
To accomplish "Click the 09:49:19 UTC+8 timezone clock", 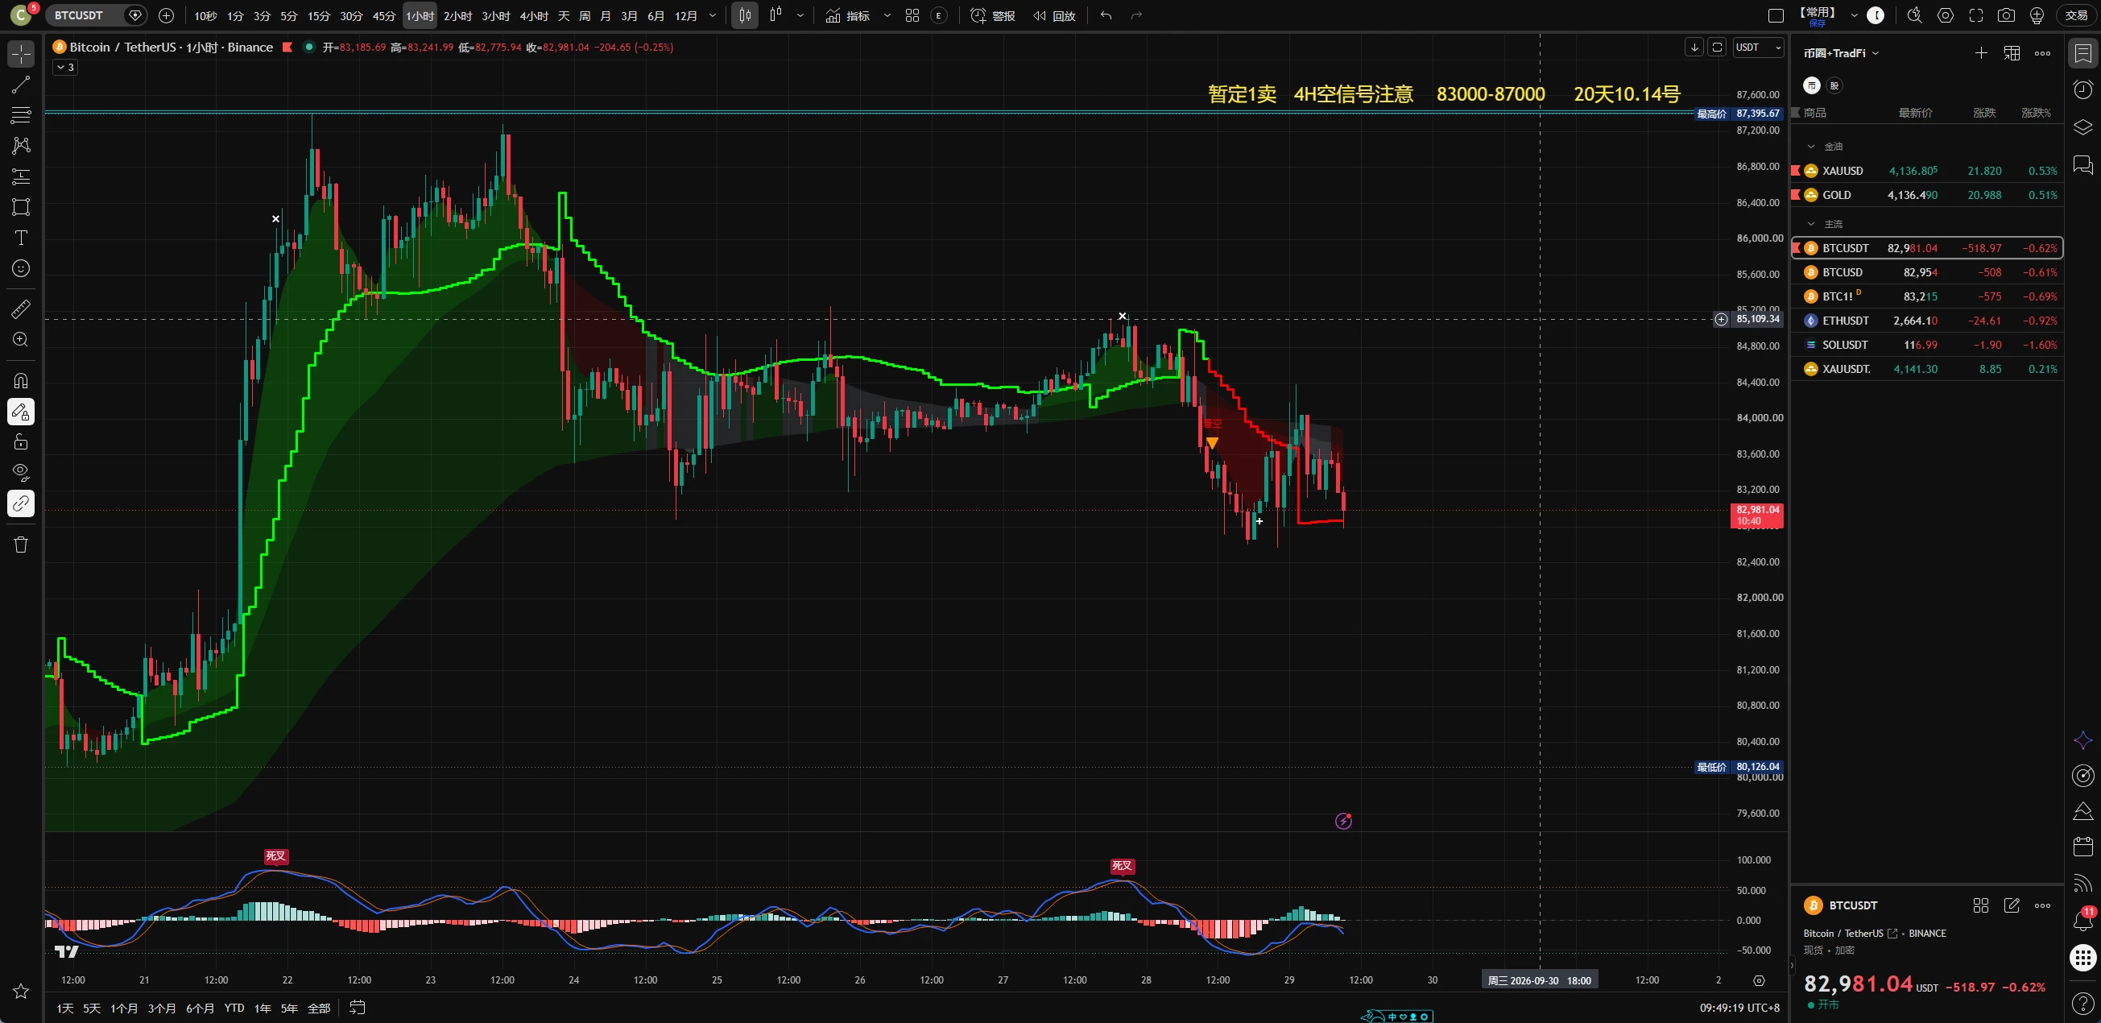I will point(1739,1009).
